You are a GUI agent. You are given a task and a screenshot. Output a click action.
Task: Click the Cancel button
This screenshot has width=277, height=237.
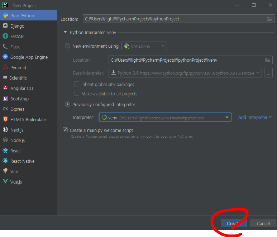pyautogui.click(x=263, y=223)
